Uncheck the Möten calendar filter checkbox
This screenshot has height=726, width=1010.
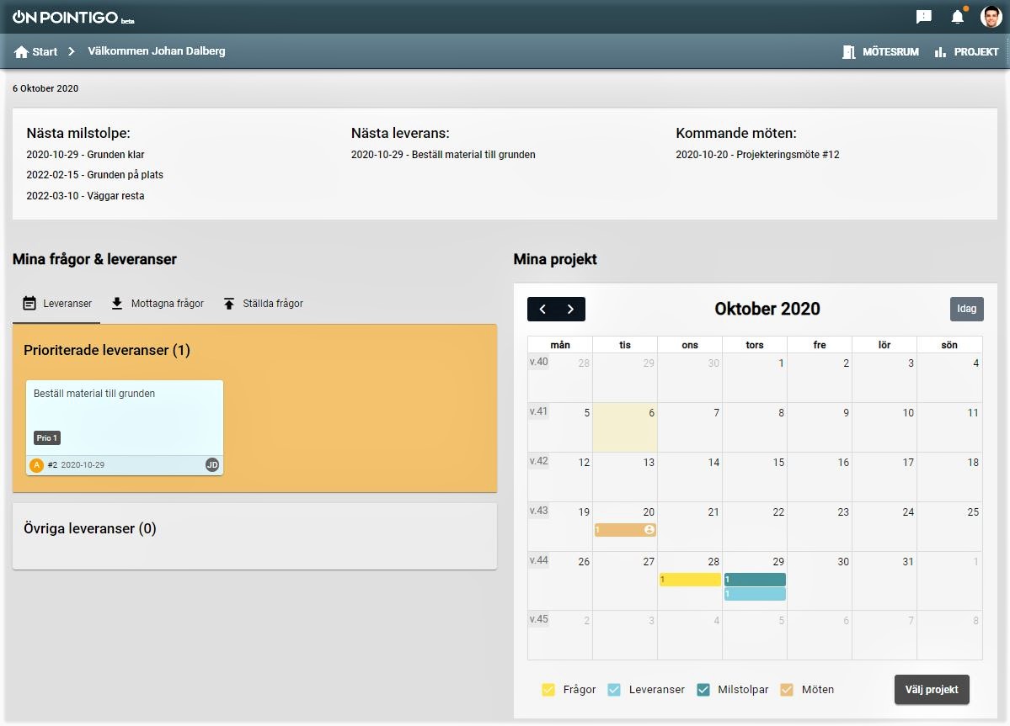(788, 690)
